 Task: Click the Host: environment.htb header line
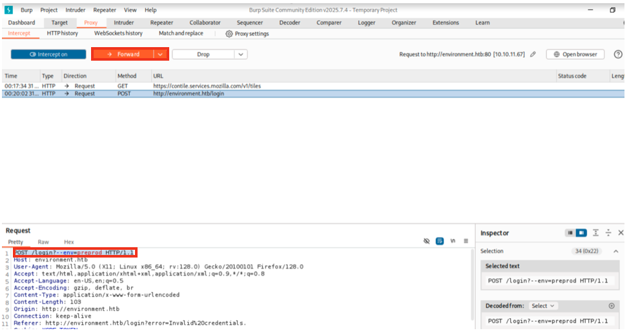click(x=50, y=259)
